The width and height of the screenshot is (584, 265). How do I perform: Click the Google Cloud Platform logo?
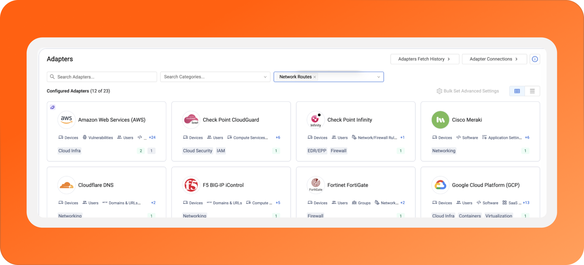440,185
